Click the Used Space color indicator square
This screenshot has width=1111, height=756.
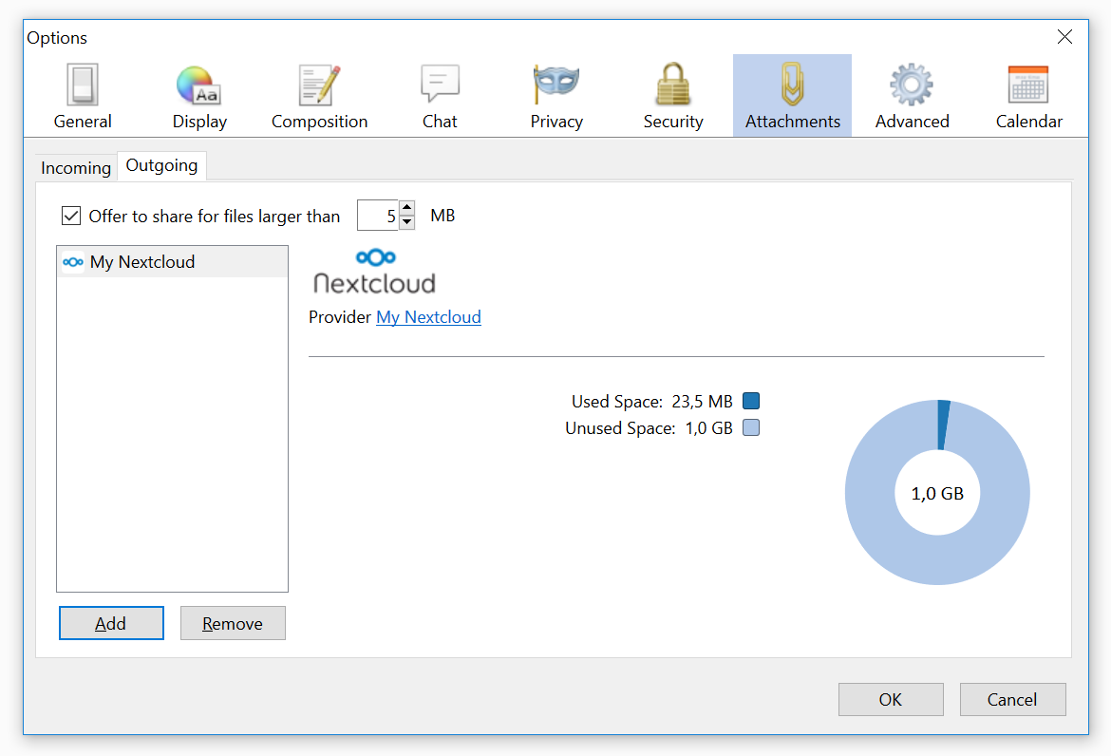(750, 401)
